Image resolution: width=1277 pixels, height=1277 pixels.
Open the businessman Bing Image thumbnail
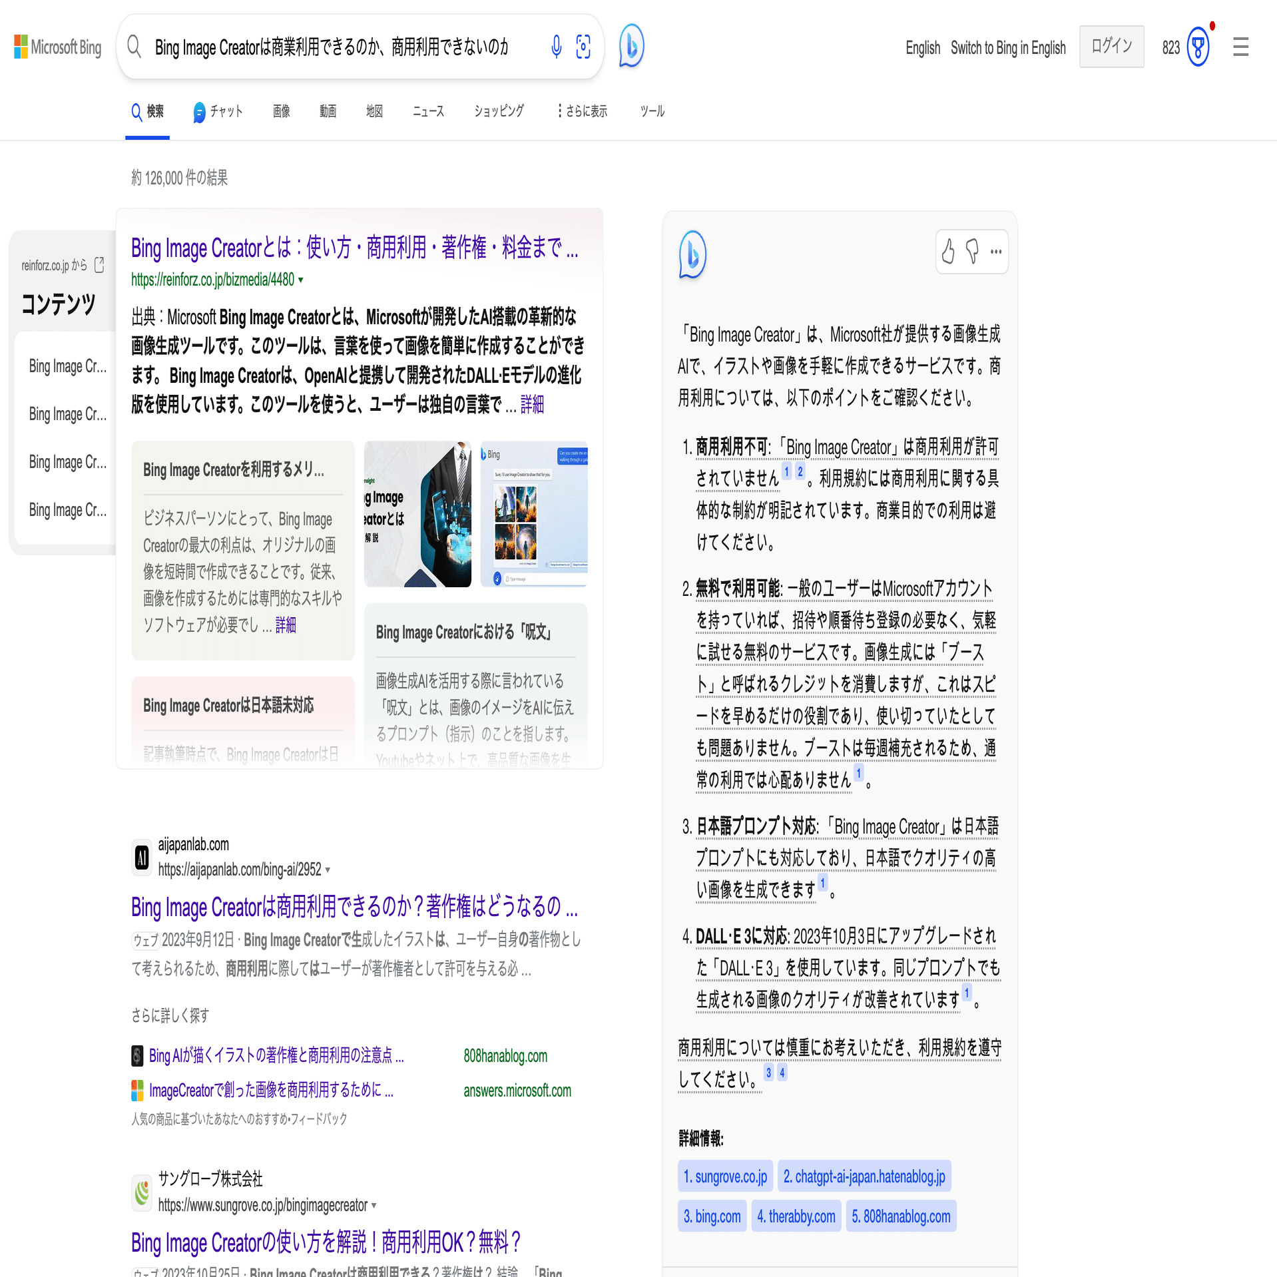[x=418, y=514]
